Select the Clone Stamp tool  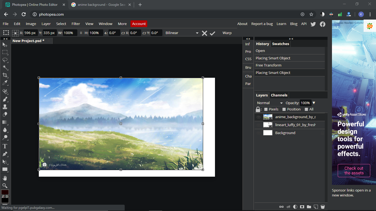tap(5, 107)
